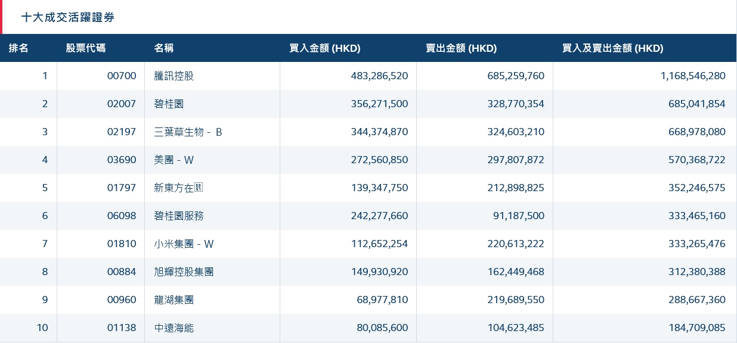This screenshot has height=343, width=737.
Task: Click buy amount 139,347,750
Action: pyautogui.click(x=380, y=188)
